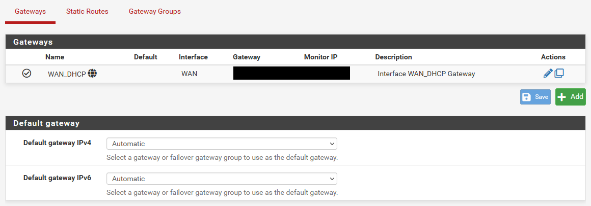
Task: Click the pencil edit icon for WAN_DHCP
Action: pyautogui.click(x=548, y=73)
